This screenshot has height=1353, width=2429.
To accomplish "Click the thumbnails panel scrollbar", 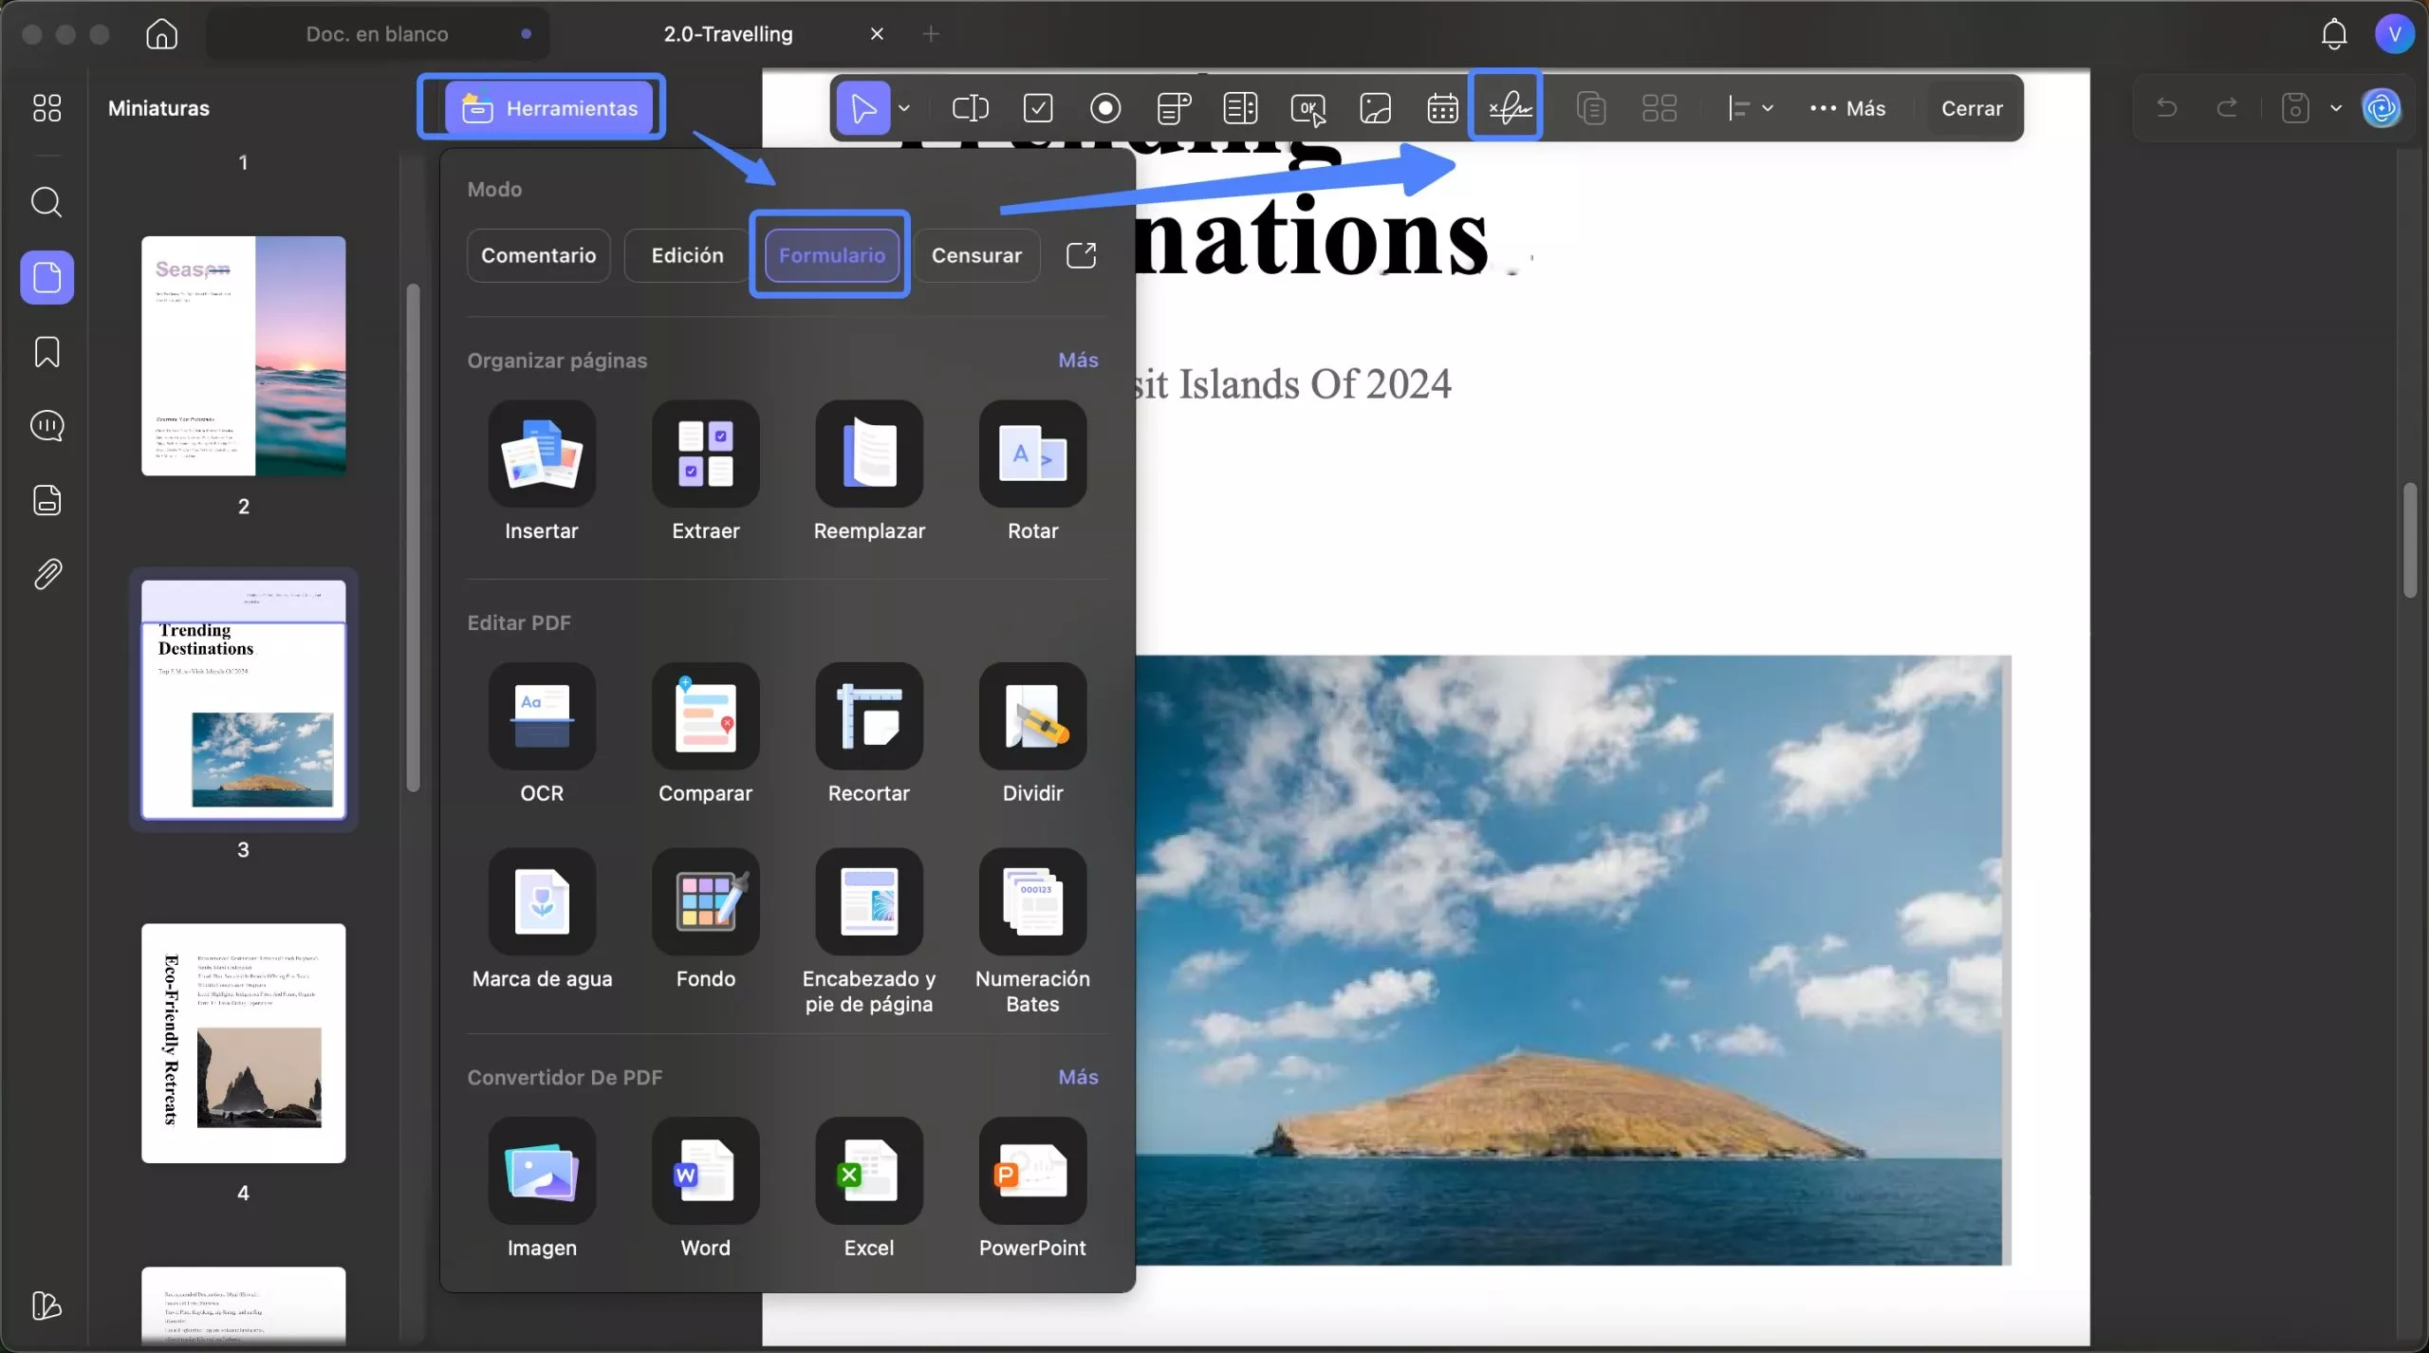I will point(413,538).
